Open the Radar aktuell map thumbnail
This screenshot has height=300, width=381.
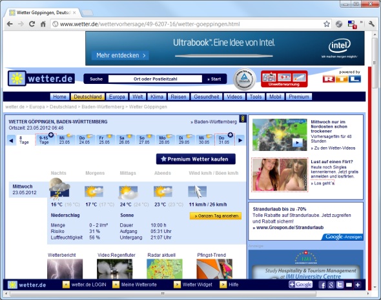165,268
